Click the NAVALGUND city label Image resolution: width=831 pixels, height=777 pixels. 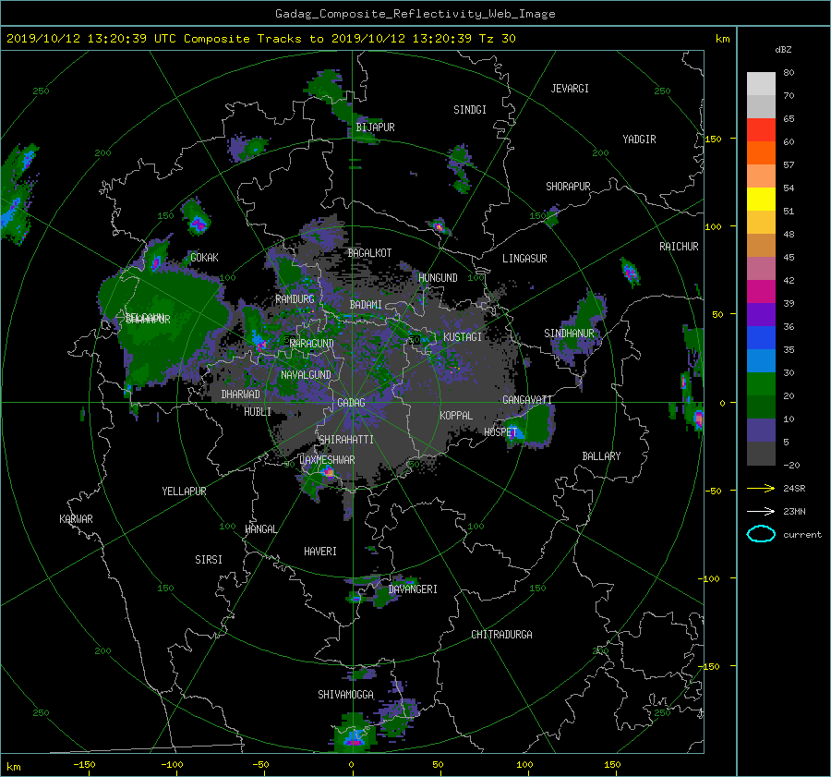coord(306,375)
